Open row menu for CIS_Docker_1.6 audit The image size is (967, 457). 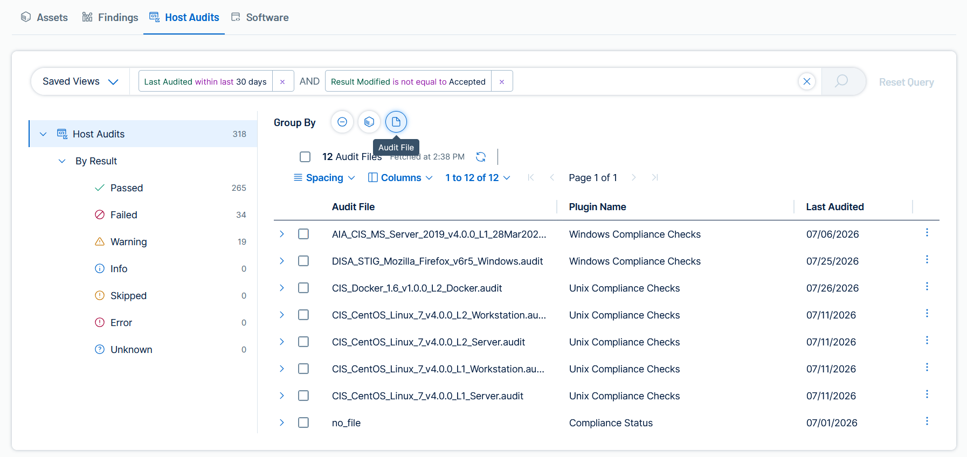pos(927,286)
